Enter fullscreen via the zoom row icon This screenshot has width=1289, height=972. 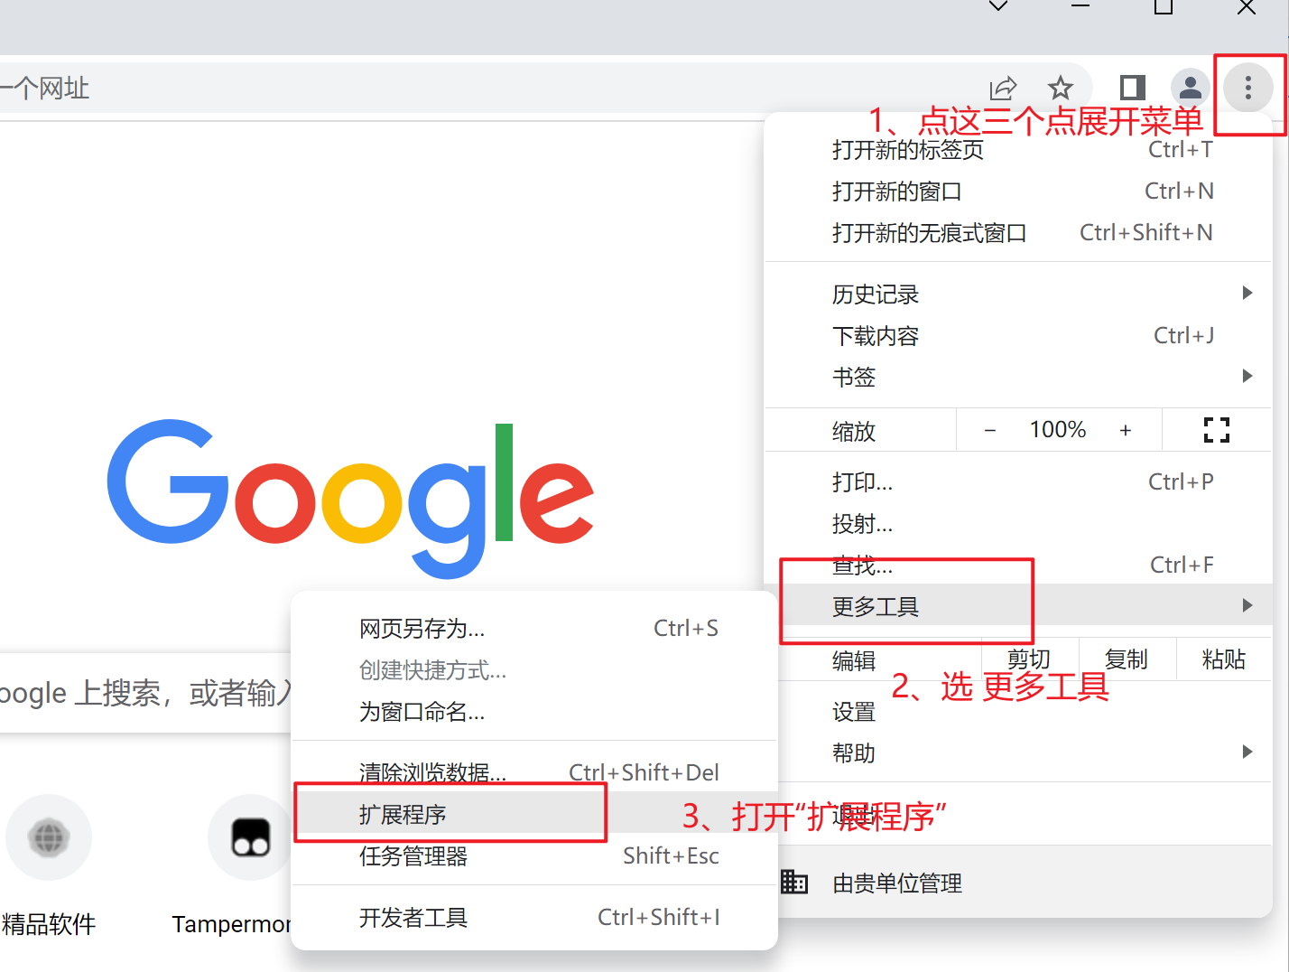tap(1216, 429)
